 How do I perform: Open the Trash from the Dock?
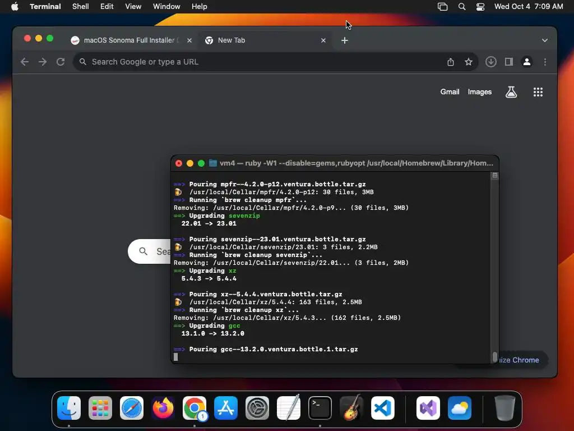505,408
